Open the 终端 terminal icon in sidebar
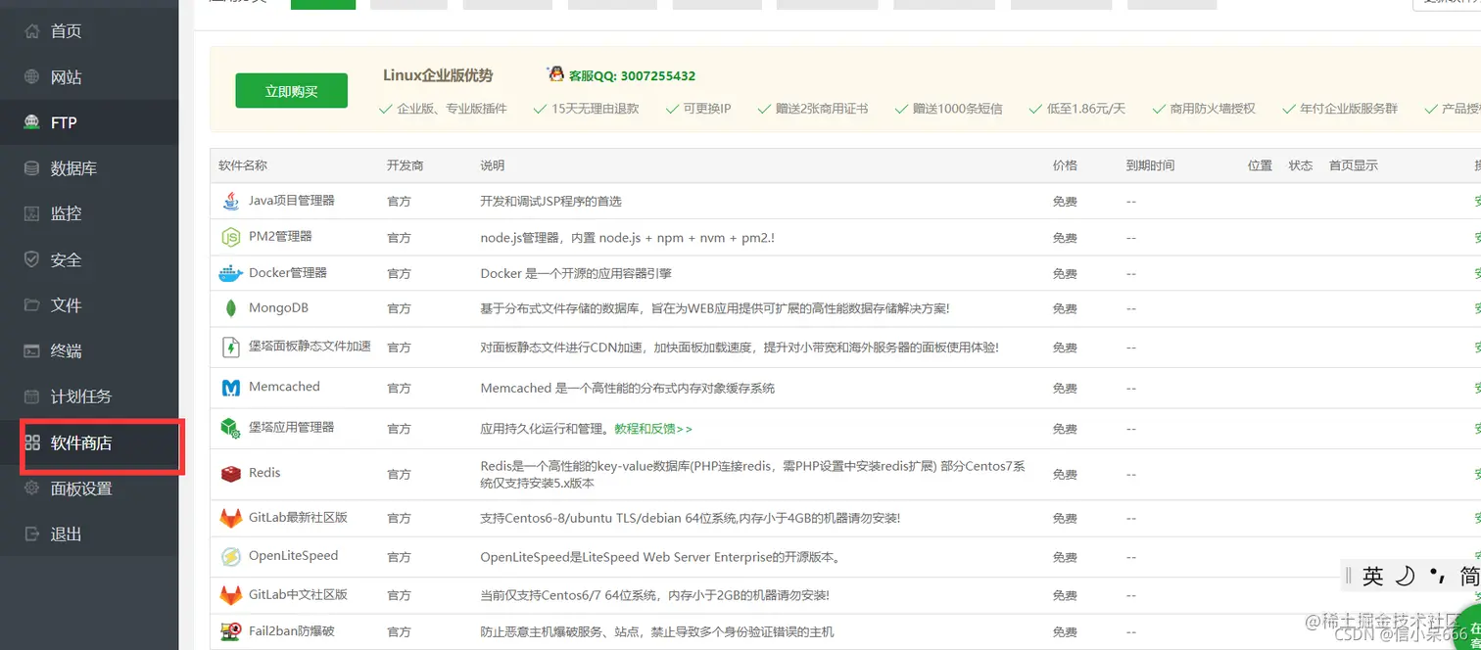Viewport: 1481px width, 650px height. [30, 350]
